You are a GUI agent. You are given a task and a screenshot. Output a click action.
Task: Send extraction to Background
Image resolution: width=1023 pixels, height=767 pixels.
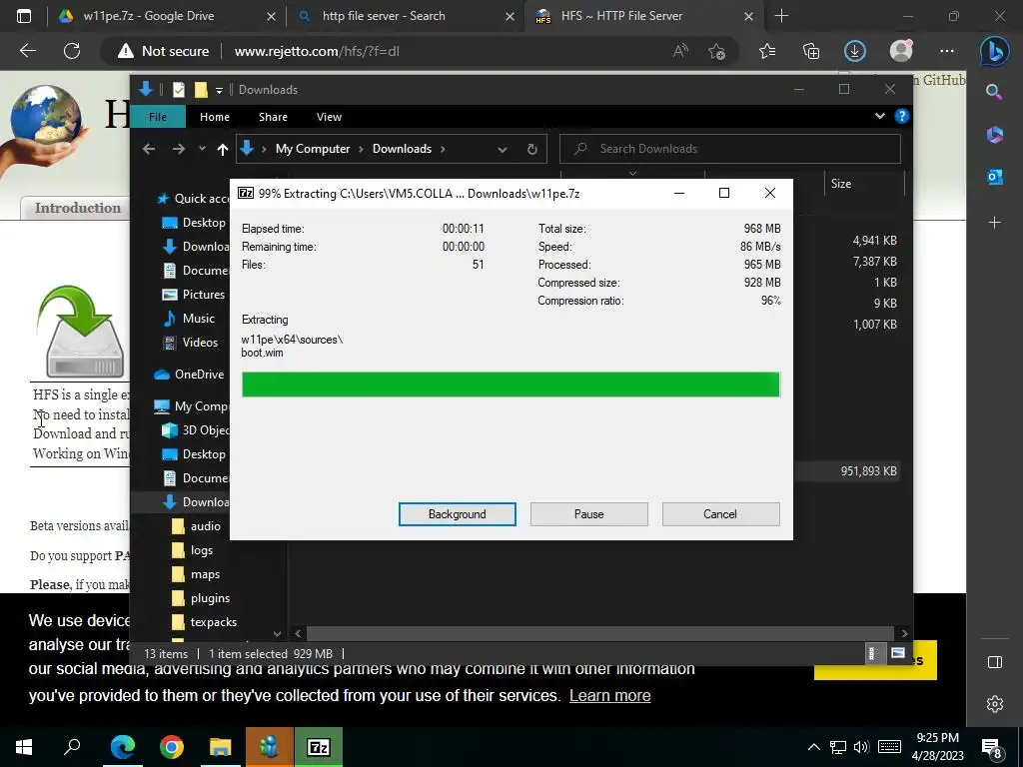[x=457, y=514]
